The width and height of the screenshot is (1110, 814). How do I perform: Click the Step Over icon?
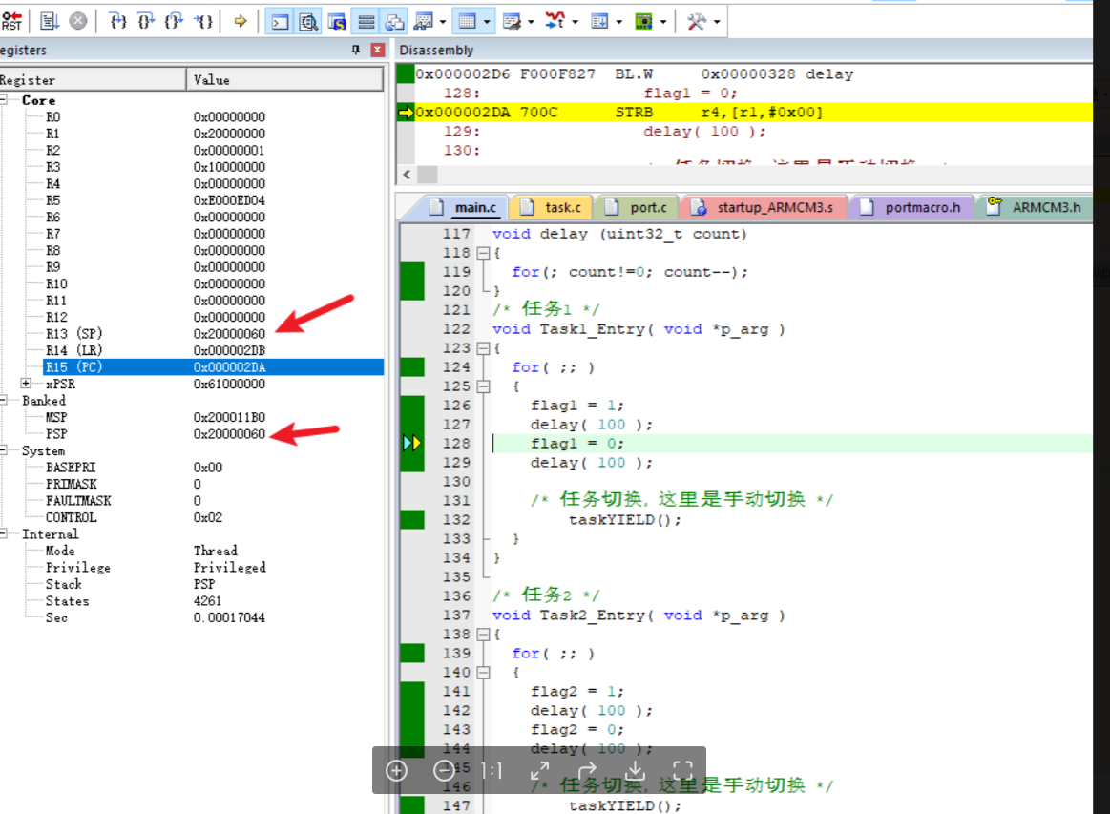(146, 21)
